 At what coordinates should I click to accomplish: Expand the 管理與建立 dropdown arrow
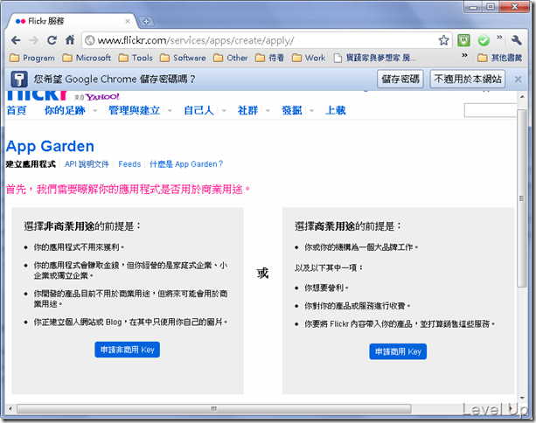pos(170,110)
